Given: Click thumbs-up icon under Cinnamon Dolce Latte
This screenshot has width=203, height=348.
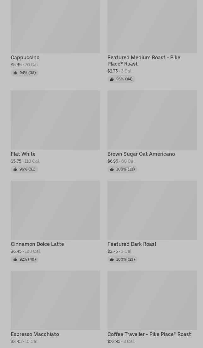Looking at the screenshot, I should [15, 259].
